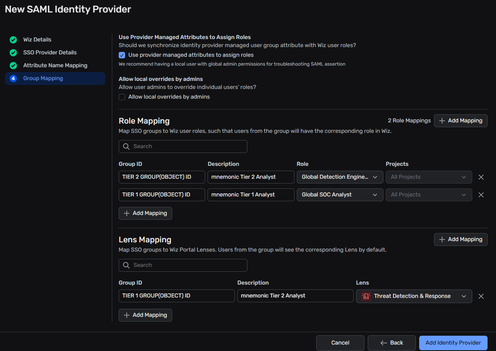Delete the lens mapping row
The height and width of the screenshot is (351, 496).
tap(481, 296)
